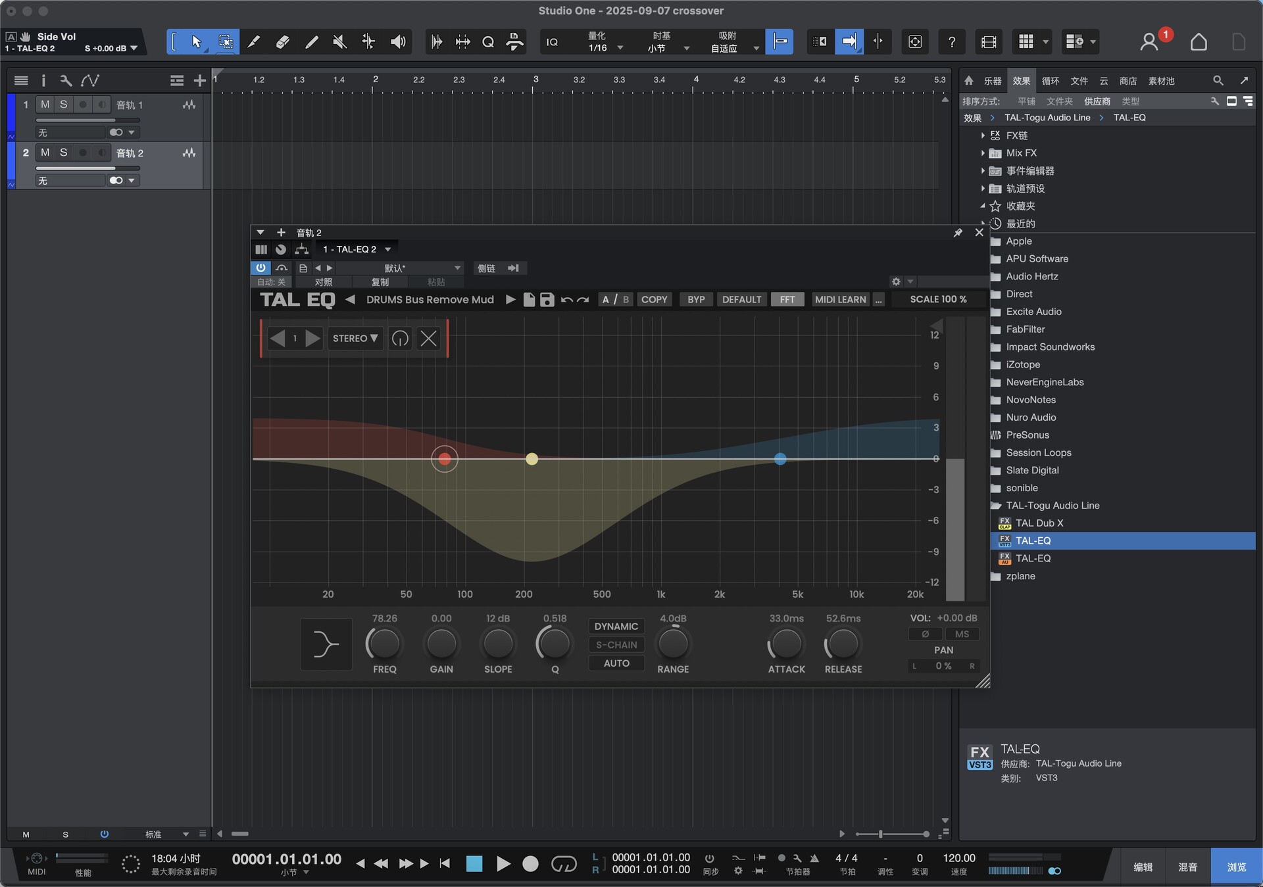The height and width of the screenshot is (887, 1263).
Task: Add a new track with plus icon
Action: [200, 80]
